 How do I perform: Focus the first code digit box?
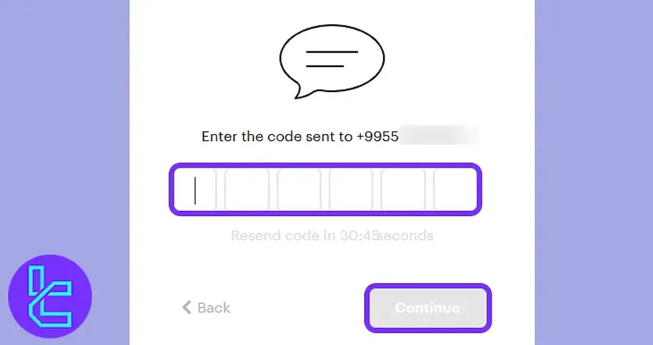[x=194, y=190]
